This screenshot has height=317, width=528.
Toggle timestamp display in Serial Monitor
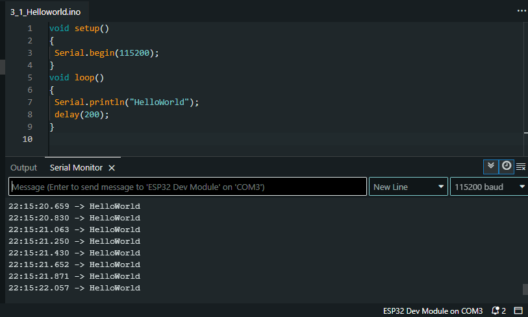pyautogui.click(x=507, y=167)
